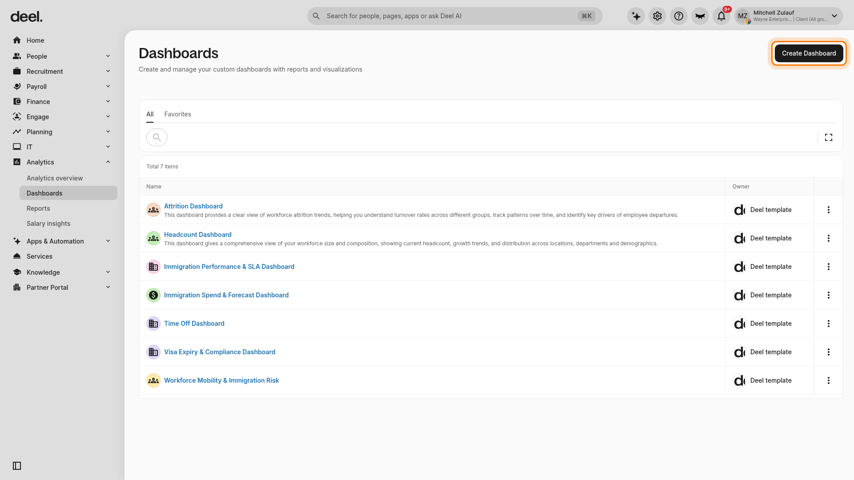
Task: Collapse the Analytics menu chevron
Action: 108,162
